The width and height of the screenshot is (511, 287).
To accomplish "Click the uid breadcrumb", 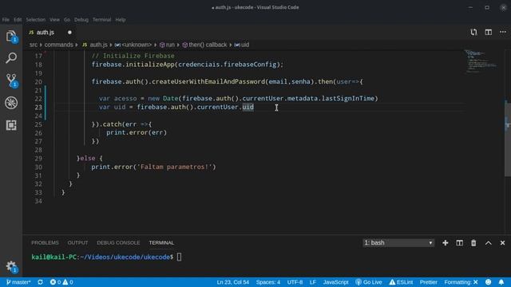I will [x=242, y=45].
